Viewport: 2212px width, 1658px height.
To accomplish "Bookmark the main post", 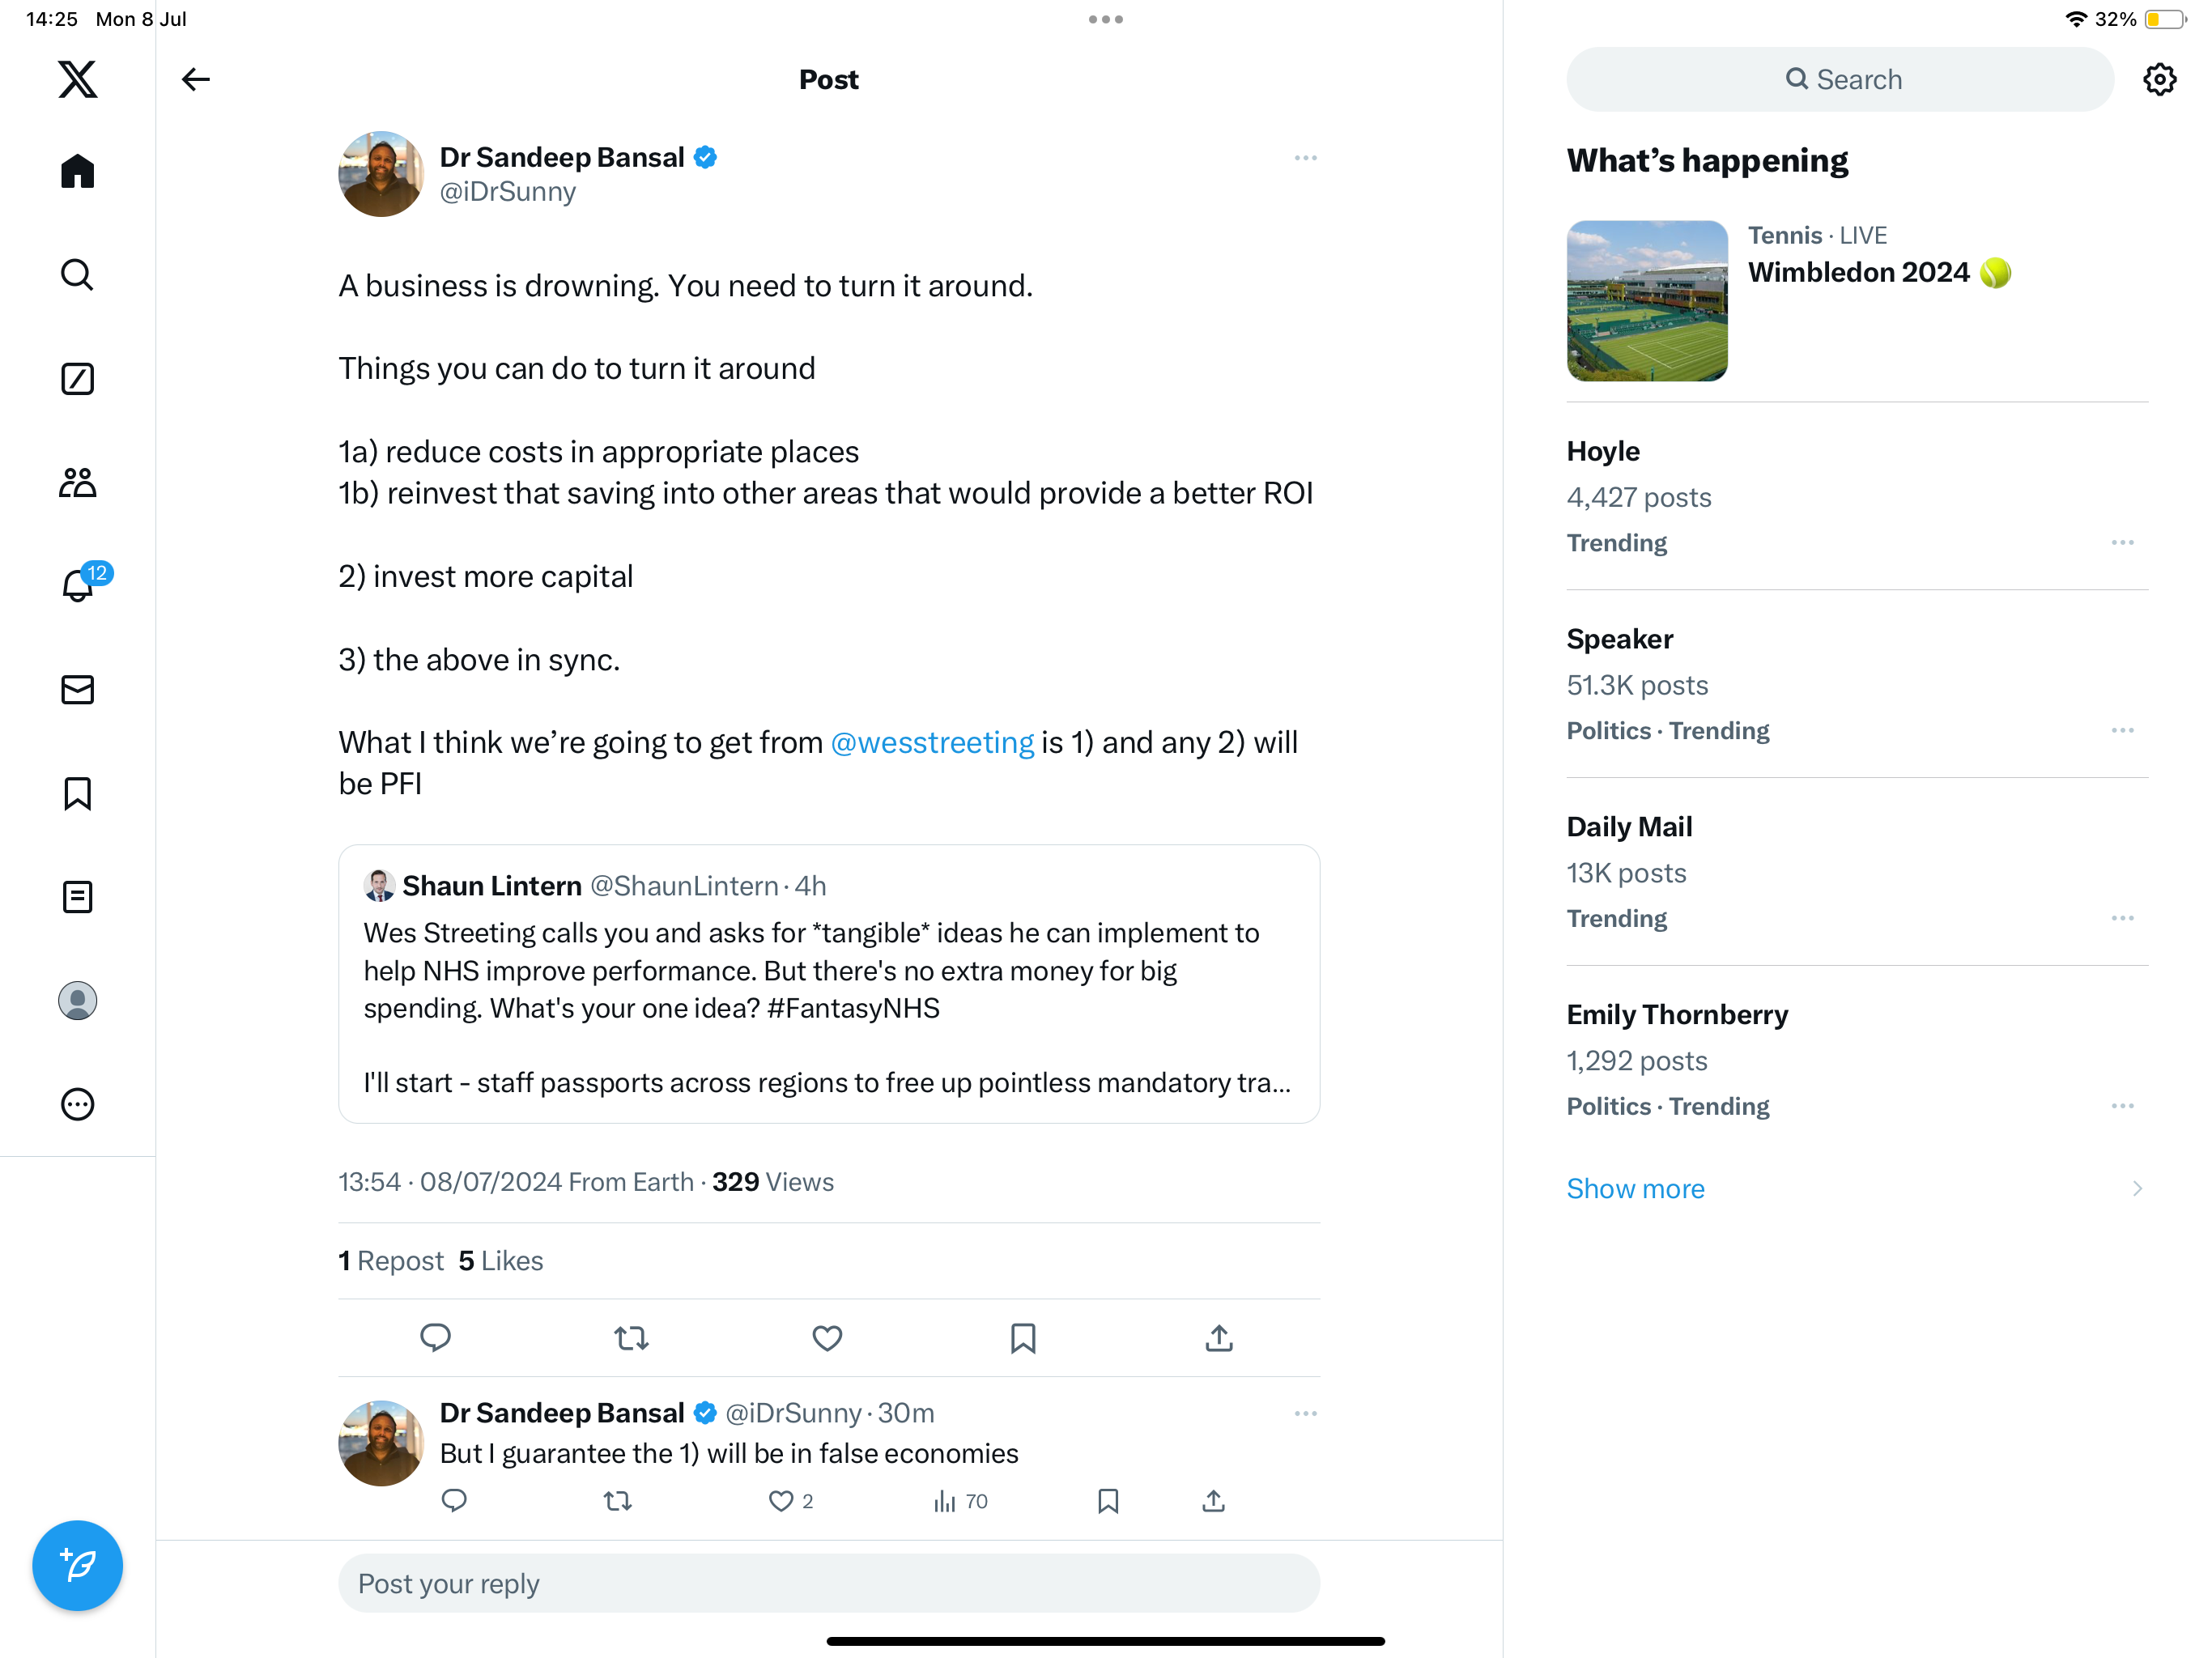I will (1023, 1338).
